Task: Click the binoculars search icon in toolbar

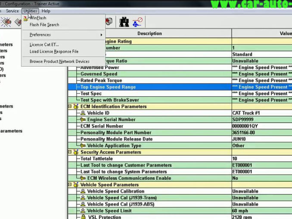Action: pos(124,21)
